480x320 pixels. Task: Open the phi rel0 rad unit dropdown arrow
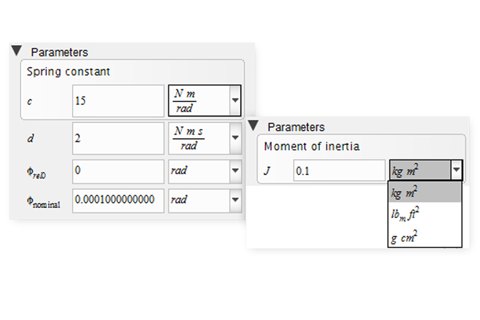coord(235,170)
